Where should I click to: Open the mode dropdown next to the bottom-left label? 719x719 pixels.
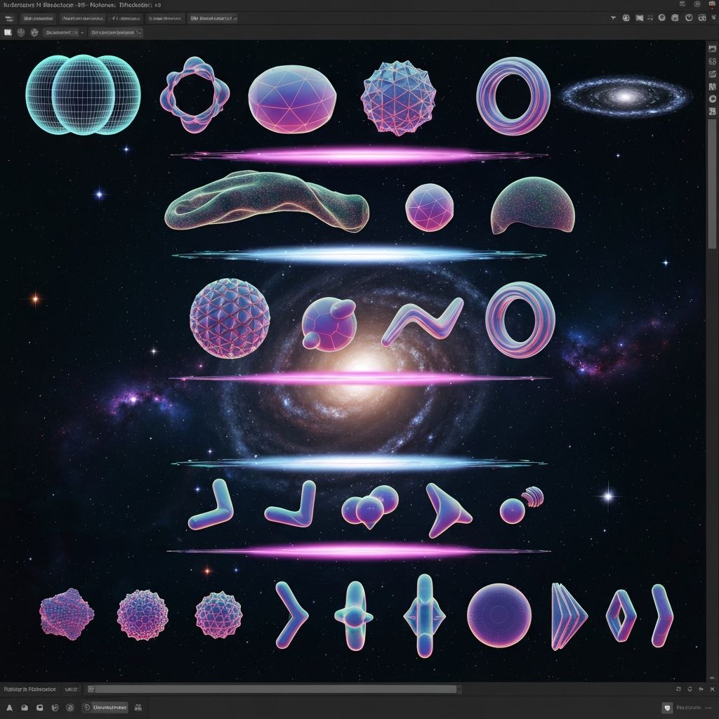coord(72,690)
